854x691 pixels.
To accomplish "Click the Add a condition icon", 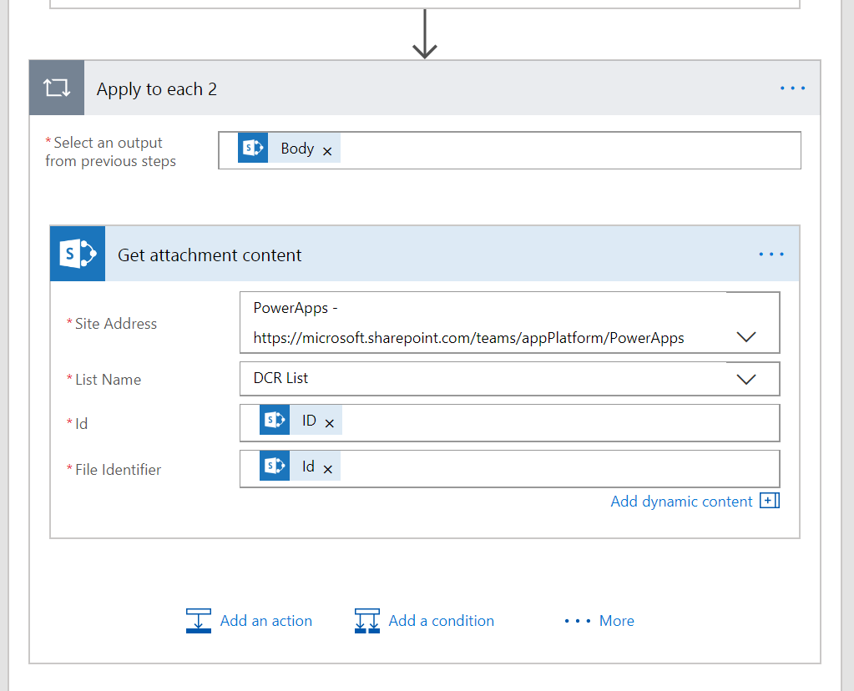I will (367, 620).
